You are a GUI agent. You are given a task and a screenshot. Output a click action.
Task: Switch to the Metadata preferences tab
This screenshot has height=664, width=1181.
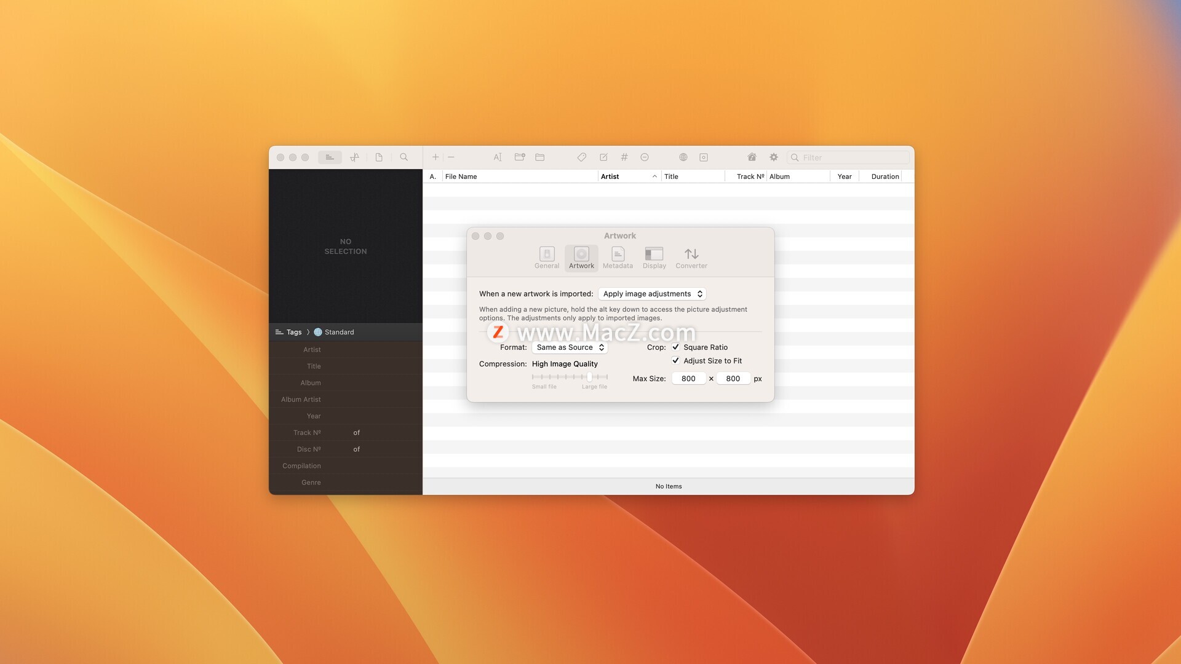pyautogui.click(x=618, y=258)
